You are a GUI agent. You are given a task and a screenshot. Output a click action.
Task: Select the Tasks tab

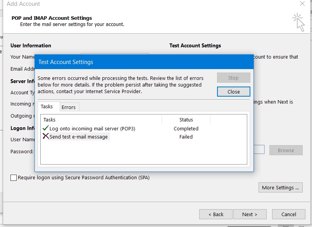pyautogui.click(x=47, y=107)
